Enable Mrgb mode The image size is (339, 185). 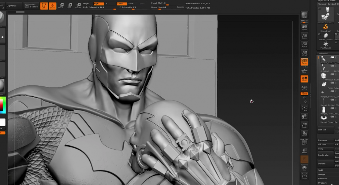click(x=86, y=4)
